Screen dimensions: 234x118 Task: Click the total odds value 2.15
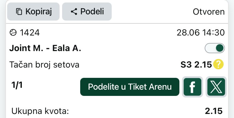[x=214, y=111]
